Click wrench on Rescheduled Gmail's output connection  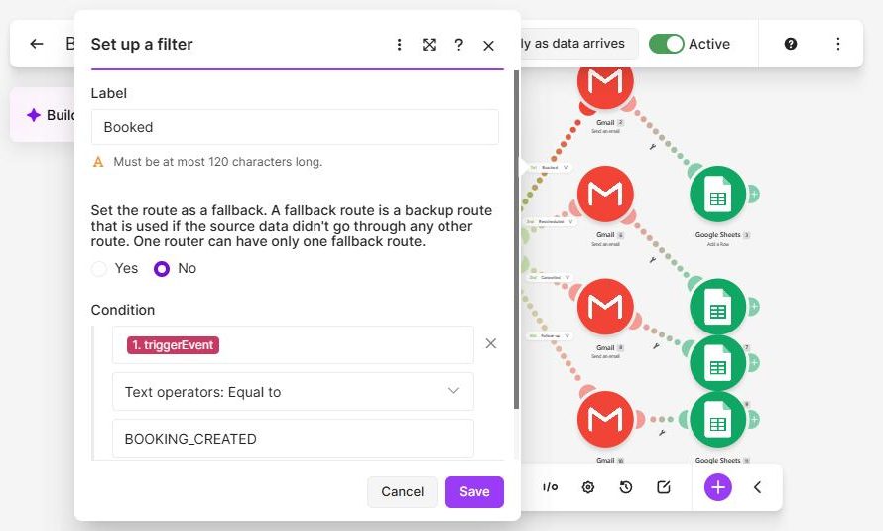coord(652,260)
